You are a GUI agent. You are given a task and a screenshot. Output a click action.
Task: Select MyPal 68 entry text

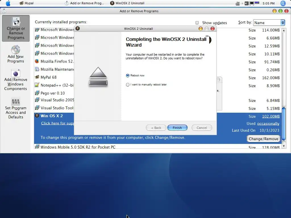coord(48,77)
